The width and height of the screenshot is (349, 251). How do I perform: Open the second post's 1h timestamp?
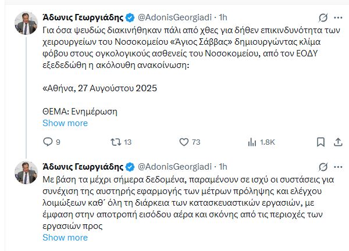click(223, 167)
